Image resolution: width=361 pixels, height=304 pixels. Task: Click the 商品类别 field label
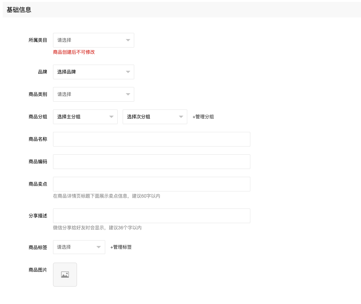coord(38,94)
